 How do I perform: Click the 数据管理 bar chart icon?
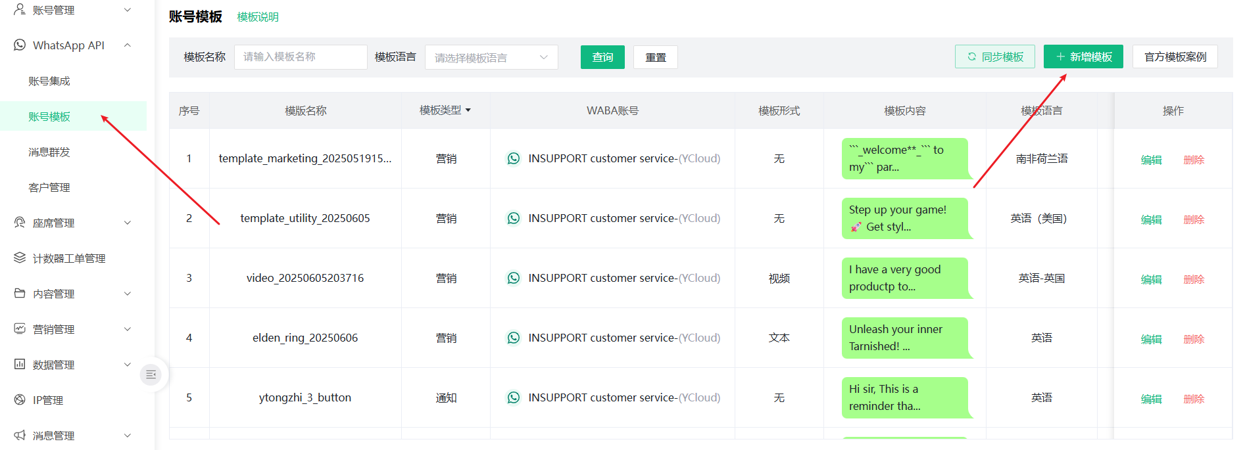(x=20, y=365)
